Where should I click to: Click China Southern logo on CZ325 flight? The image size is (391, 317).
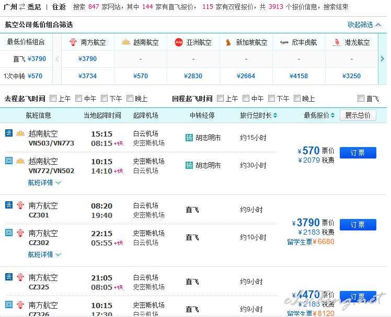(x=20, y=277)
